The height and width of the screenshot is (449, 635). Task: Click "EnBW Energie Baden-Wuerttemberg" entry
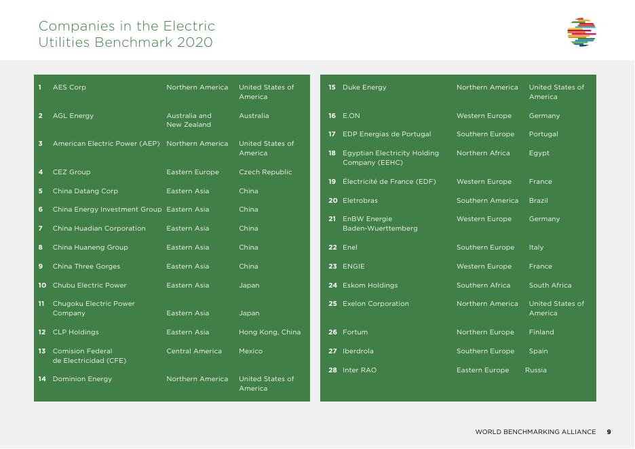click(x=380, y=224)
